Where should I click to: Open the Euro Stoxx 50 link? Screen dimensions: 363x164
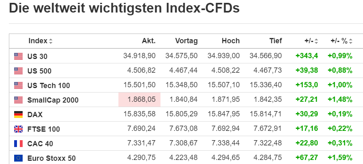click(x=51, y=158)
